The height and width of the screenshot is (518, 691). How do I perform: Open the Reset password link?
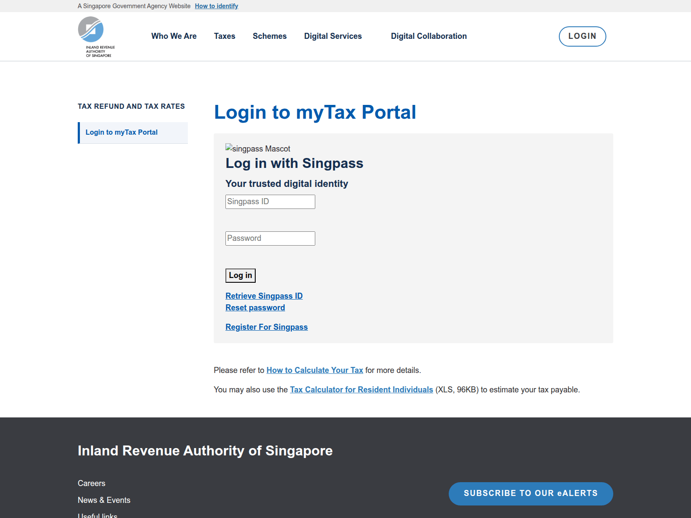tap(255, 308)
